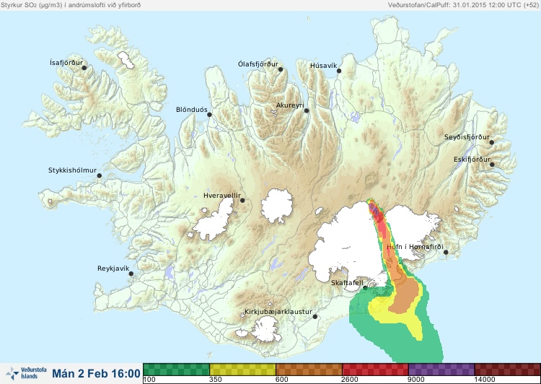Click the 2600 legend value label
The image size is (541, 384).
pos(350,380)
